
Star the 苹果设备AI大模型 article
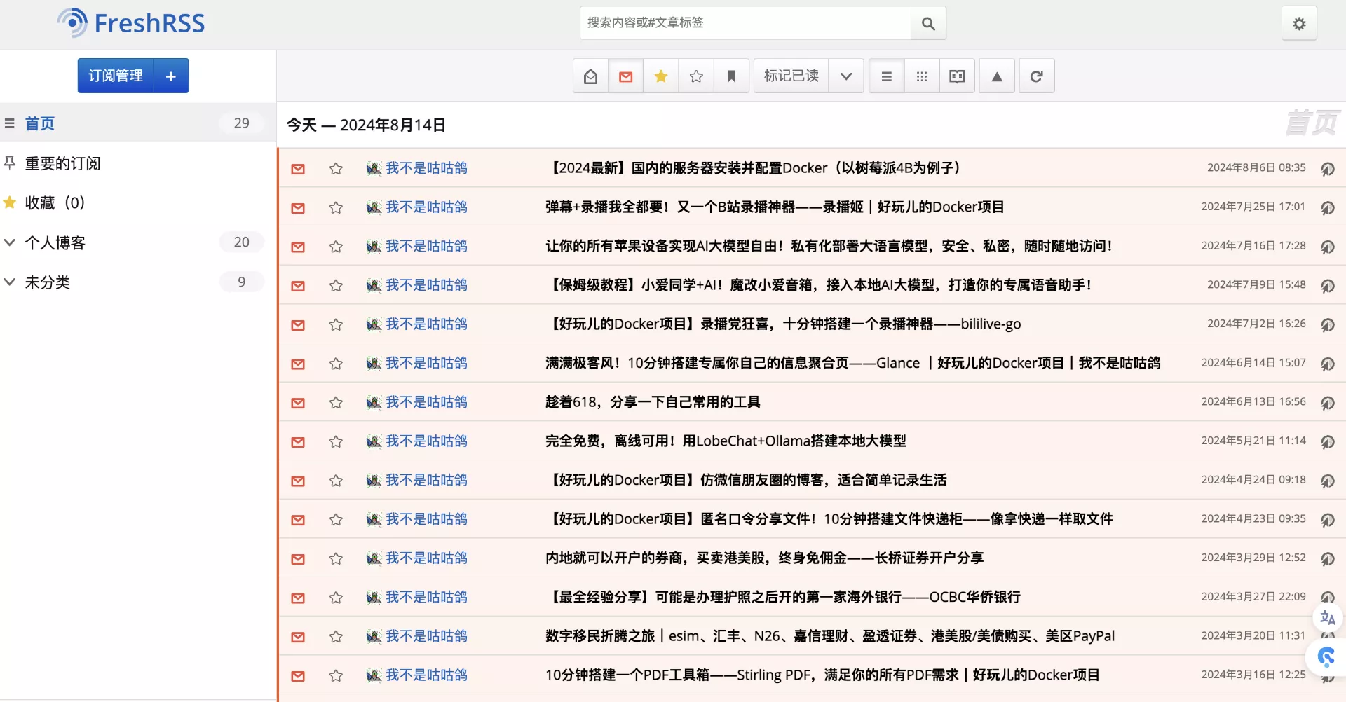(x=336, y=247)
